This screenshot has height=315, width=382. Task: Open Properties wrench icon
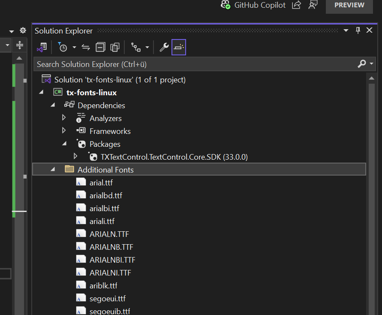(x=164, y=47)
